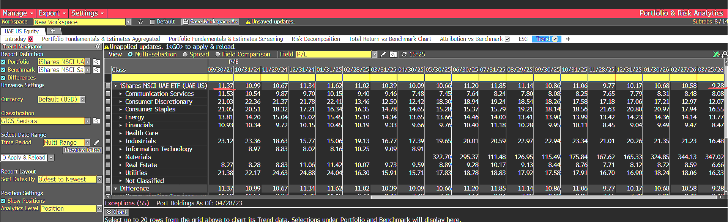Click the Apply & Reload button
Screen dimensions: 728x222
pos(24,158)
